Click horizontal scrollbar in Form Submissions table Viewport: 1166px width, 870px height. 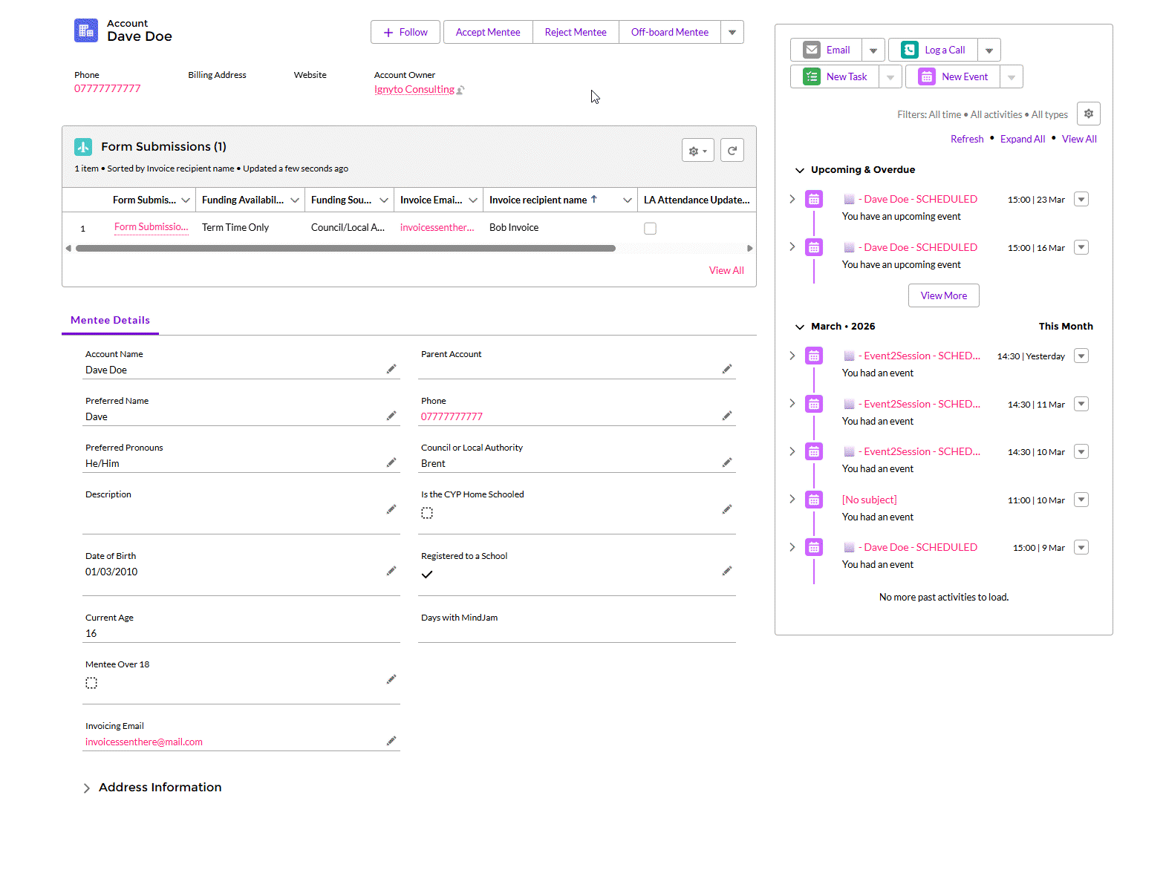pos(345,248)
